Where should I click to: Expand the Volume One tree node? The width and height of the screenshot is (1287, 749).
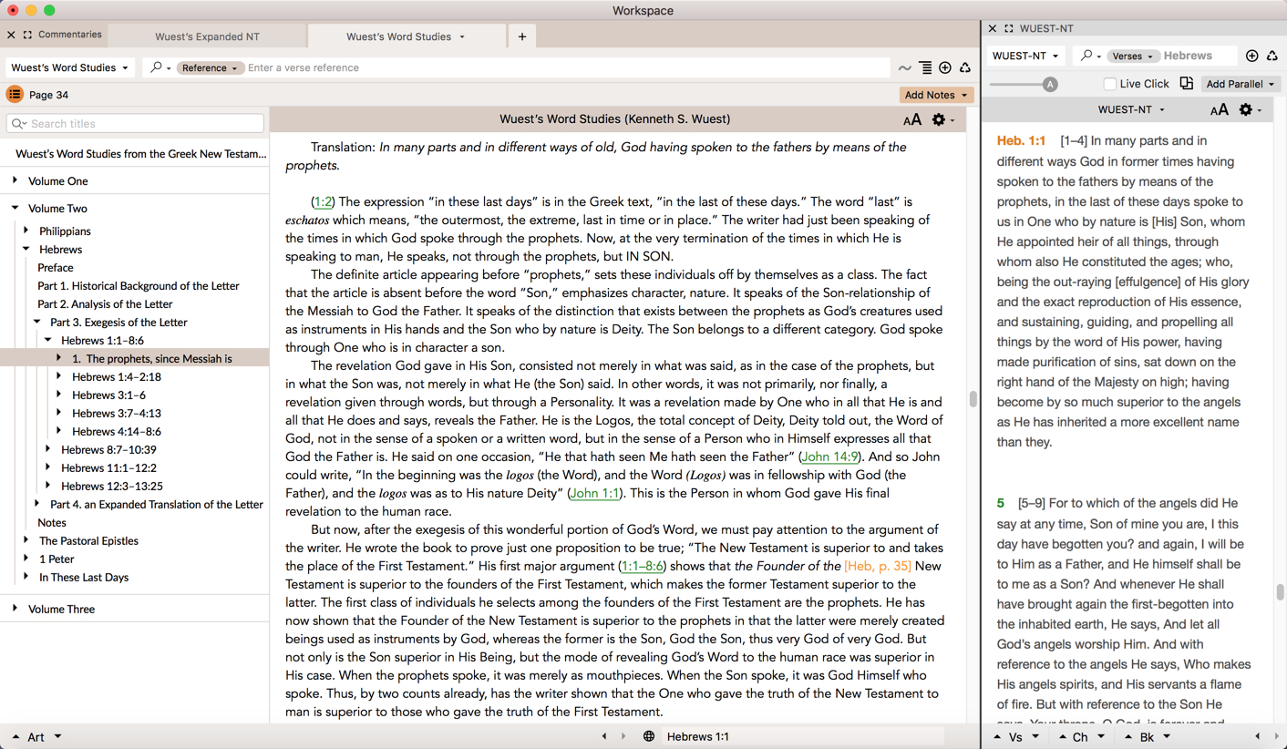(15, 180)
